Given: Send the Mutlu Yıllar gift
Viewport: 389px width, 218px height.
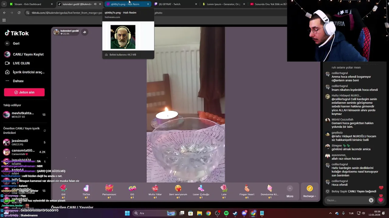Looking at the screenshot, I should (x=155, y=191).
